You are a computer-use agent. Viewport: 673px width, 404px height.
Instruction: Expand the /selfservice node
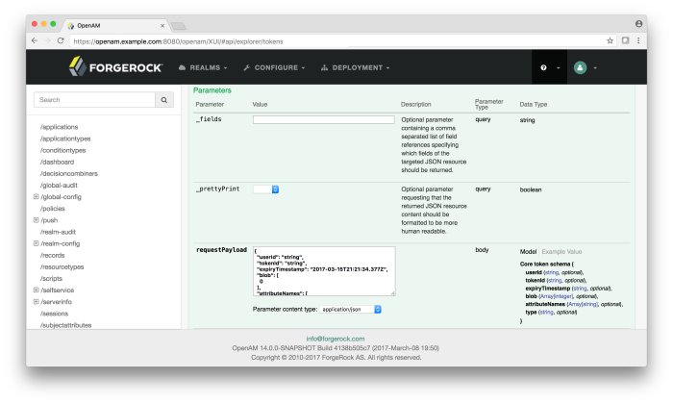tap(37, 290)
